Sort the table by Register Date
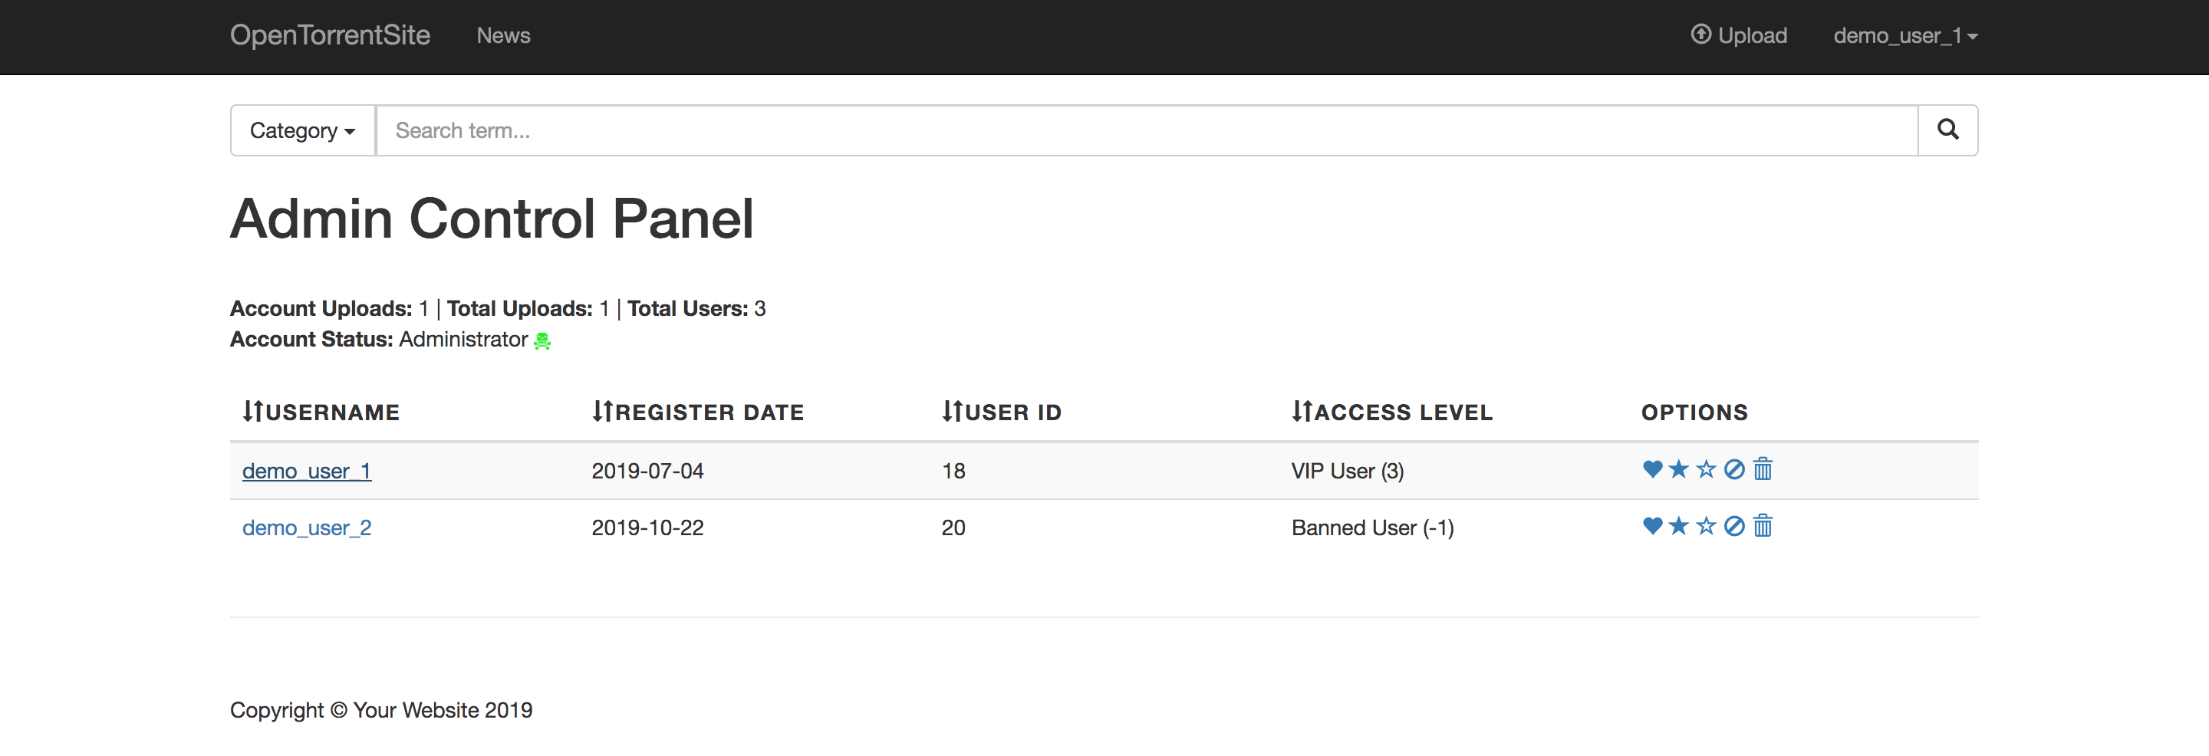Image resolution: width=2209 pixels, height=756 pixels. pos(697,413)
